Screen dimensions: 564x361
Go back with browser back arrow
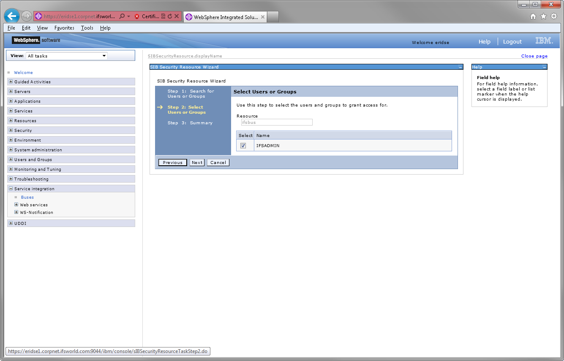tap(11, 16)
